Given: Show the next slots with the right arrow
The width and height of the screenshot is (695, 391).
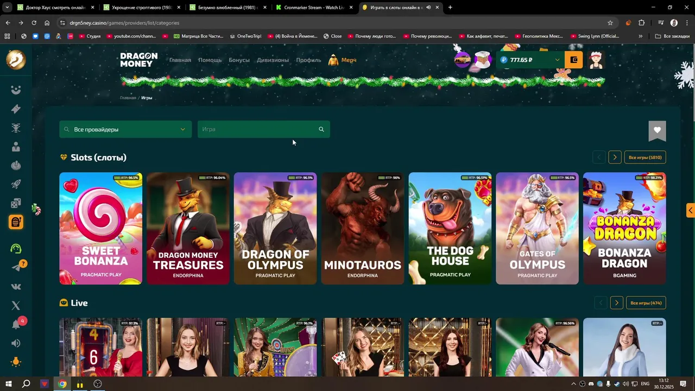Looking at the screenshot, I should [615, 157].
